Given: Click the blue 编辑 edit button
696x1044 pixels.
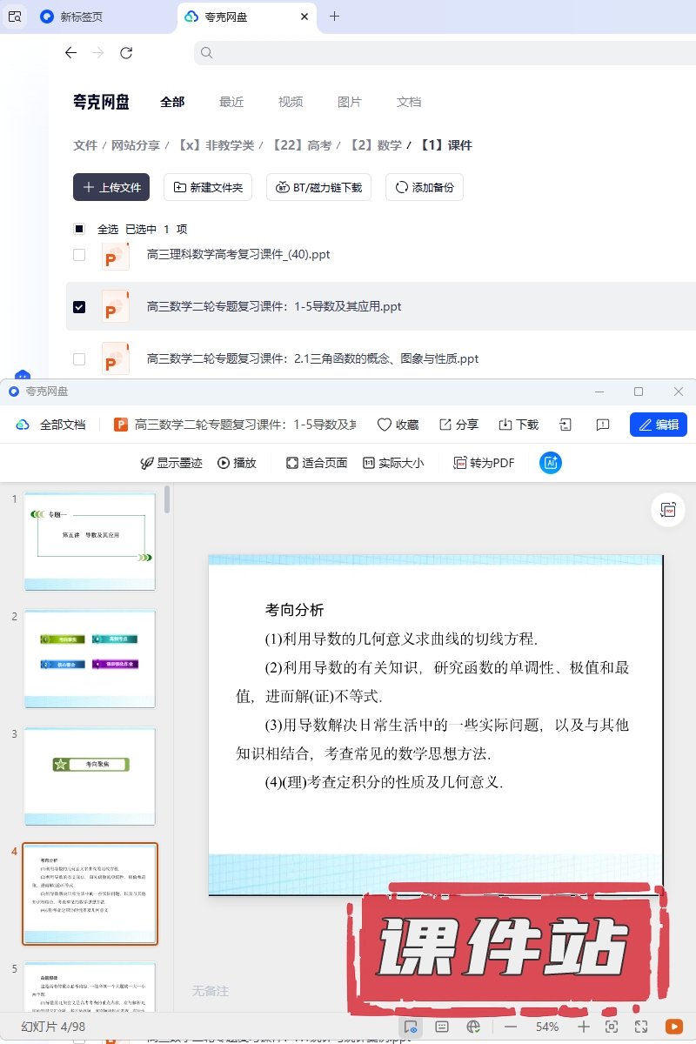Looking at the screenshot, I should tap(659, 425).
